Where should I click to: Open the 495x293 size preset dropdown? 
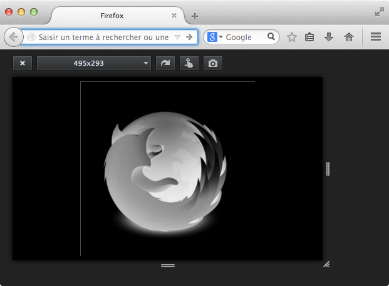point(94,63)
